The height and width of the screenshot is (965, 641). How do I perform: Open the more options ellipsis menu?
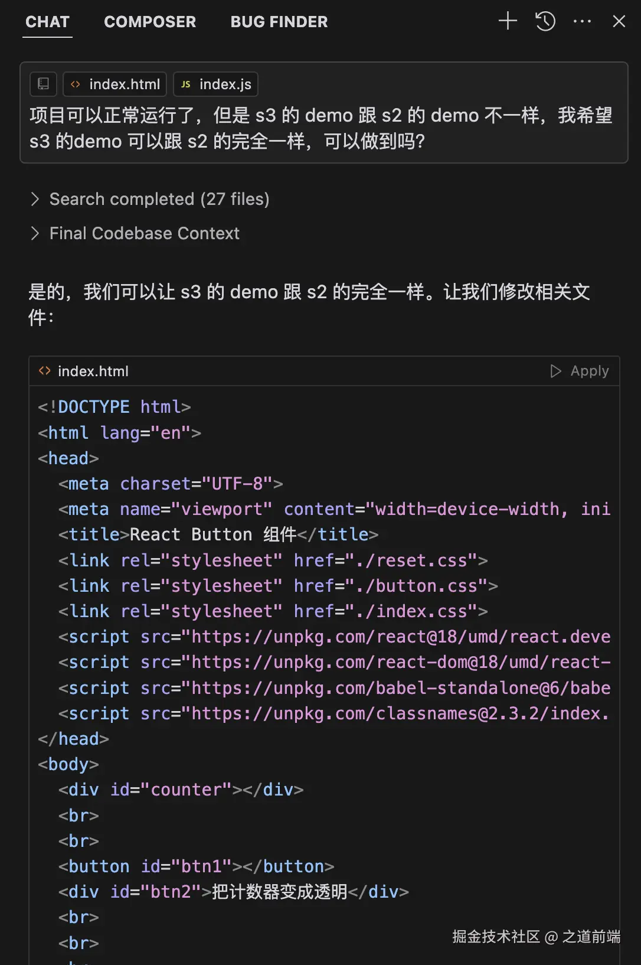coord(582,21)
